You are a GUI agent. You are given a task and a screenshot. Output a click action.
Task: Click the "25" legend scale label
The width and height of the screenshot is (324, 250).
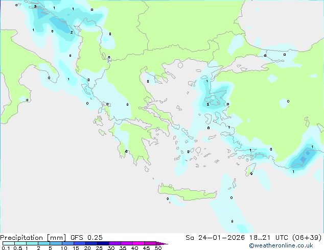(99, 248)
